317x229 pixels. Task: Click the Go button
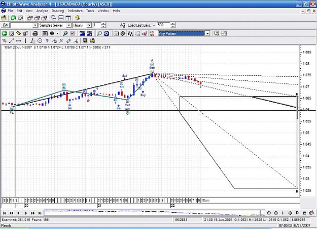tap(5, 25)
